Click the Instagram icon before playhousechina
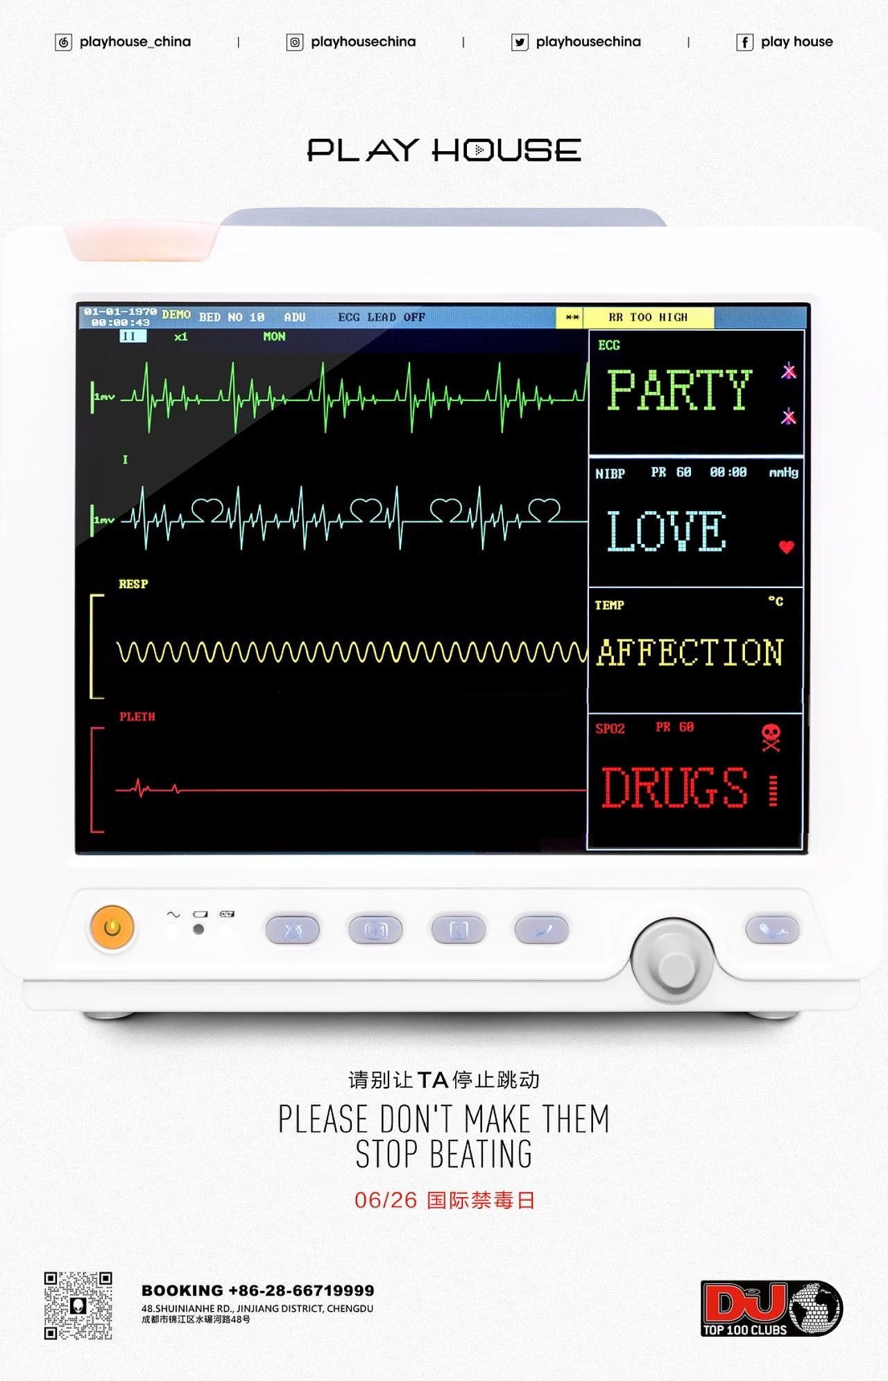The height and width of the screenshot is (1381, 888). point(295,42)
